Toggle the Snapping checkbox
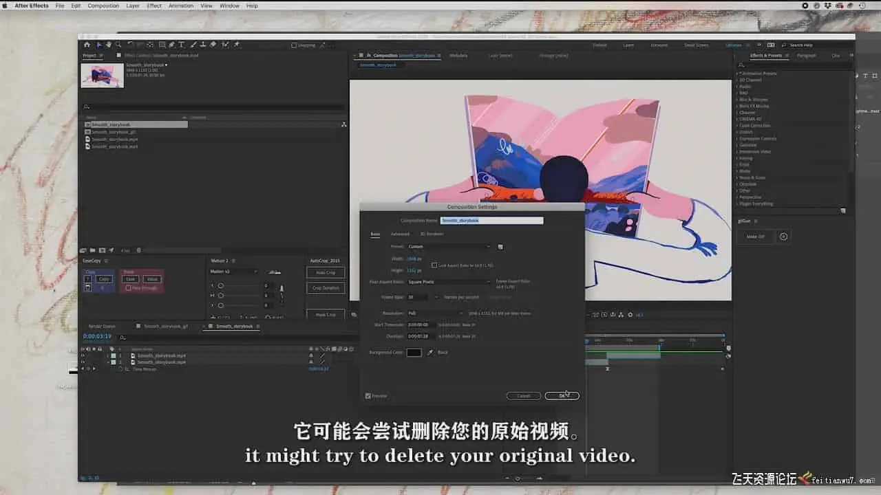The image size is (881, 495). 294,45
